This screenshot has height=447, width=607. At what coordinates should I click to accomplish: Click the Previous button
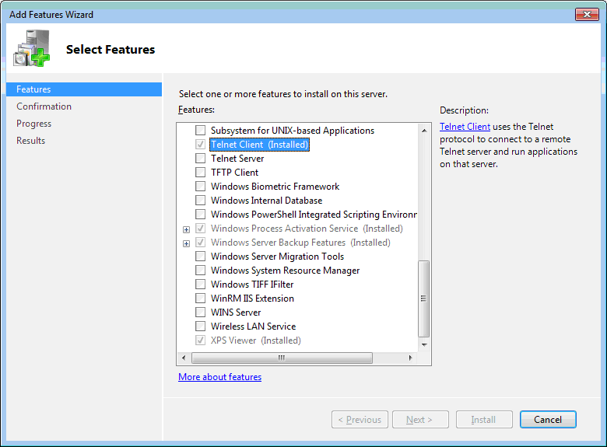(x=360, y=420)
